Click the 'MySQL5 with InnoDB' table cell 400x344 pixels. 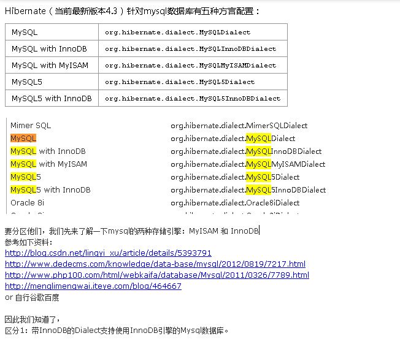coord(52,99)
